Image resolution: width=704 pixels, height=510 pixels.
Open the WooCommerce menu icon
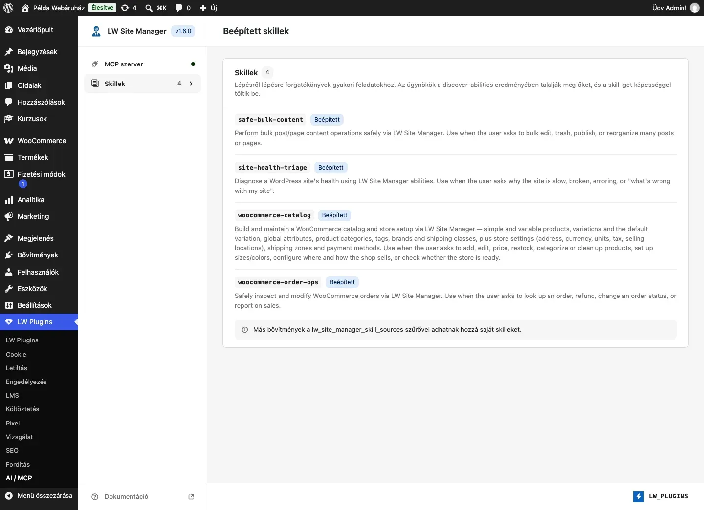pyautogui.click(x=9, y=141)
